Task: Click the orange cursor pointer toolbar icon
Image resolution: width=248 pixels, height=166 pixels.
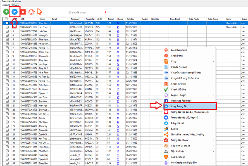Action: tap(40, 12)
